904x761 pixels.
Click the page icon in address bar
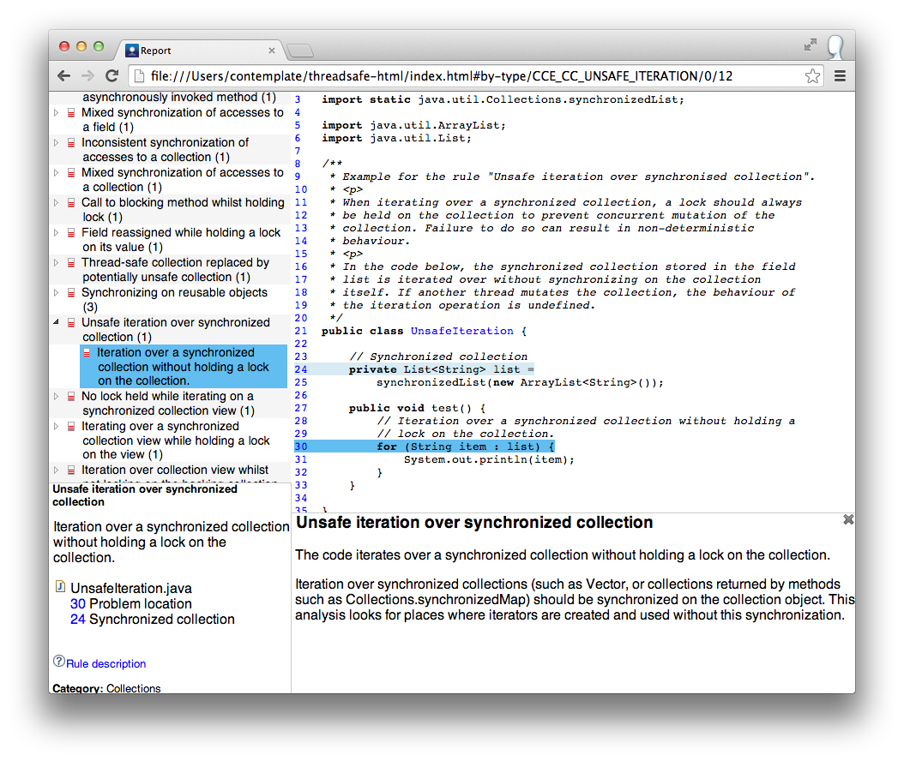pyautogui.click(x=139, y=76)
